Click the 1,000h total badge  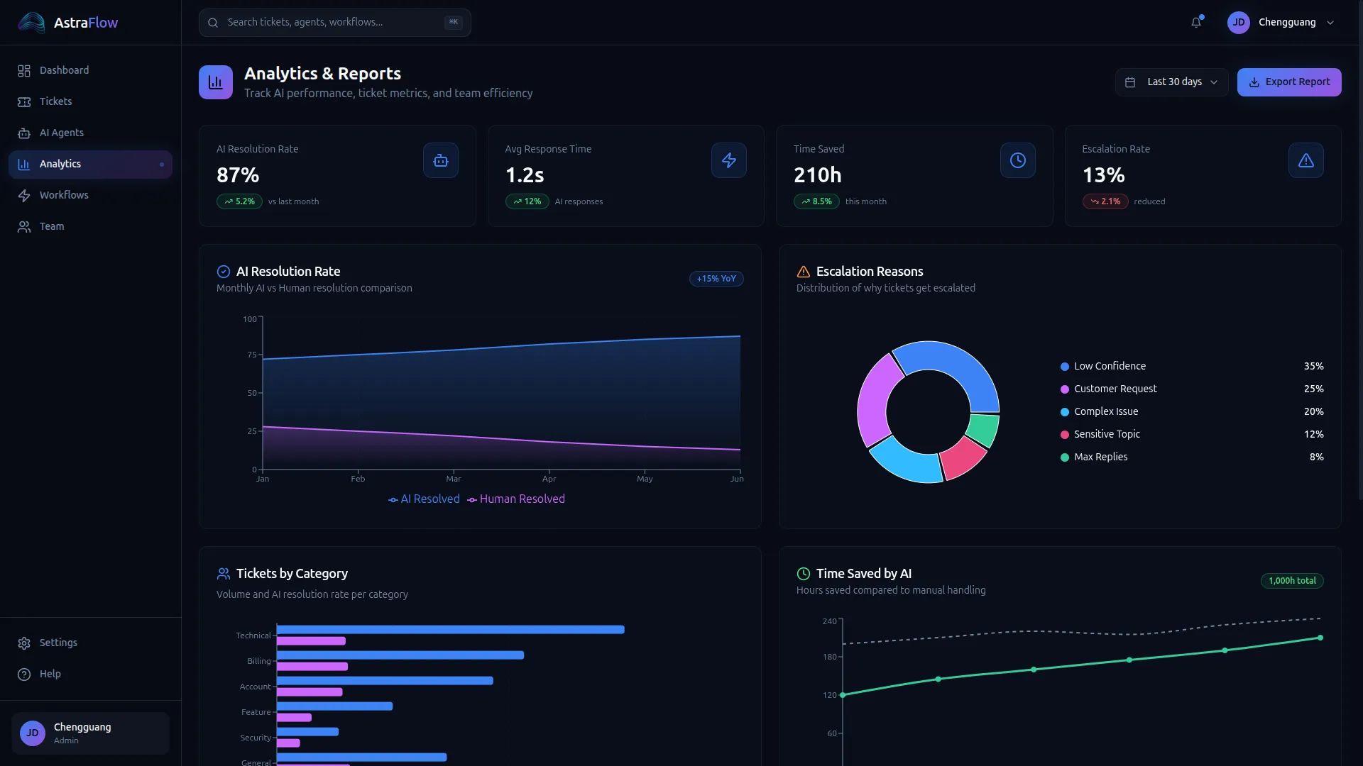click(x=1292, y=581)
